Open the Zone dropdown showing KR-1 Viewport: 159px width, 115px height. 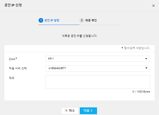click(98, 59)
